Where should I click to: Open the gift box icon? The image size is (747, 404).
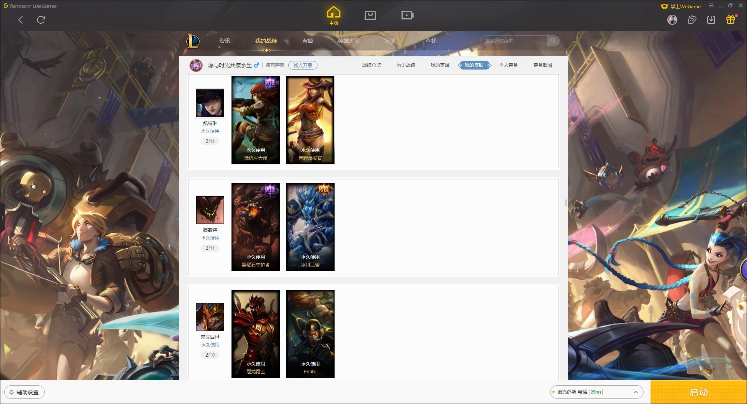pos(731,19)
